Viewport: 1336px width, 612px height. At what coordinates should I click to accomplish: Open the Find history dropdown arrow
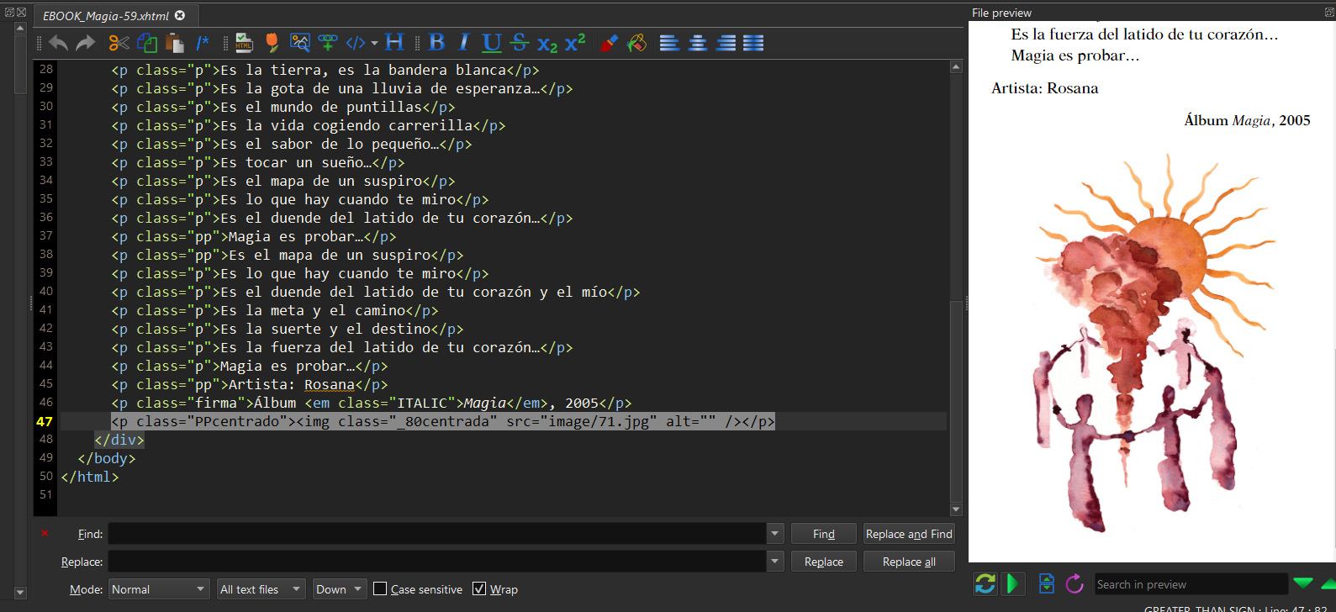coord(775,534)
